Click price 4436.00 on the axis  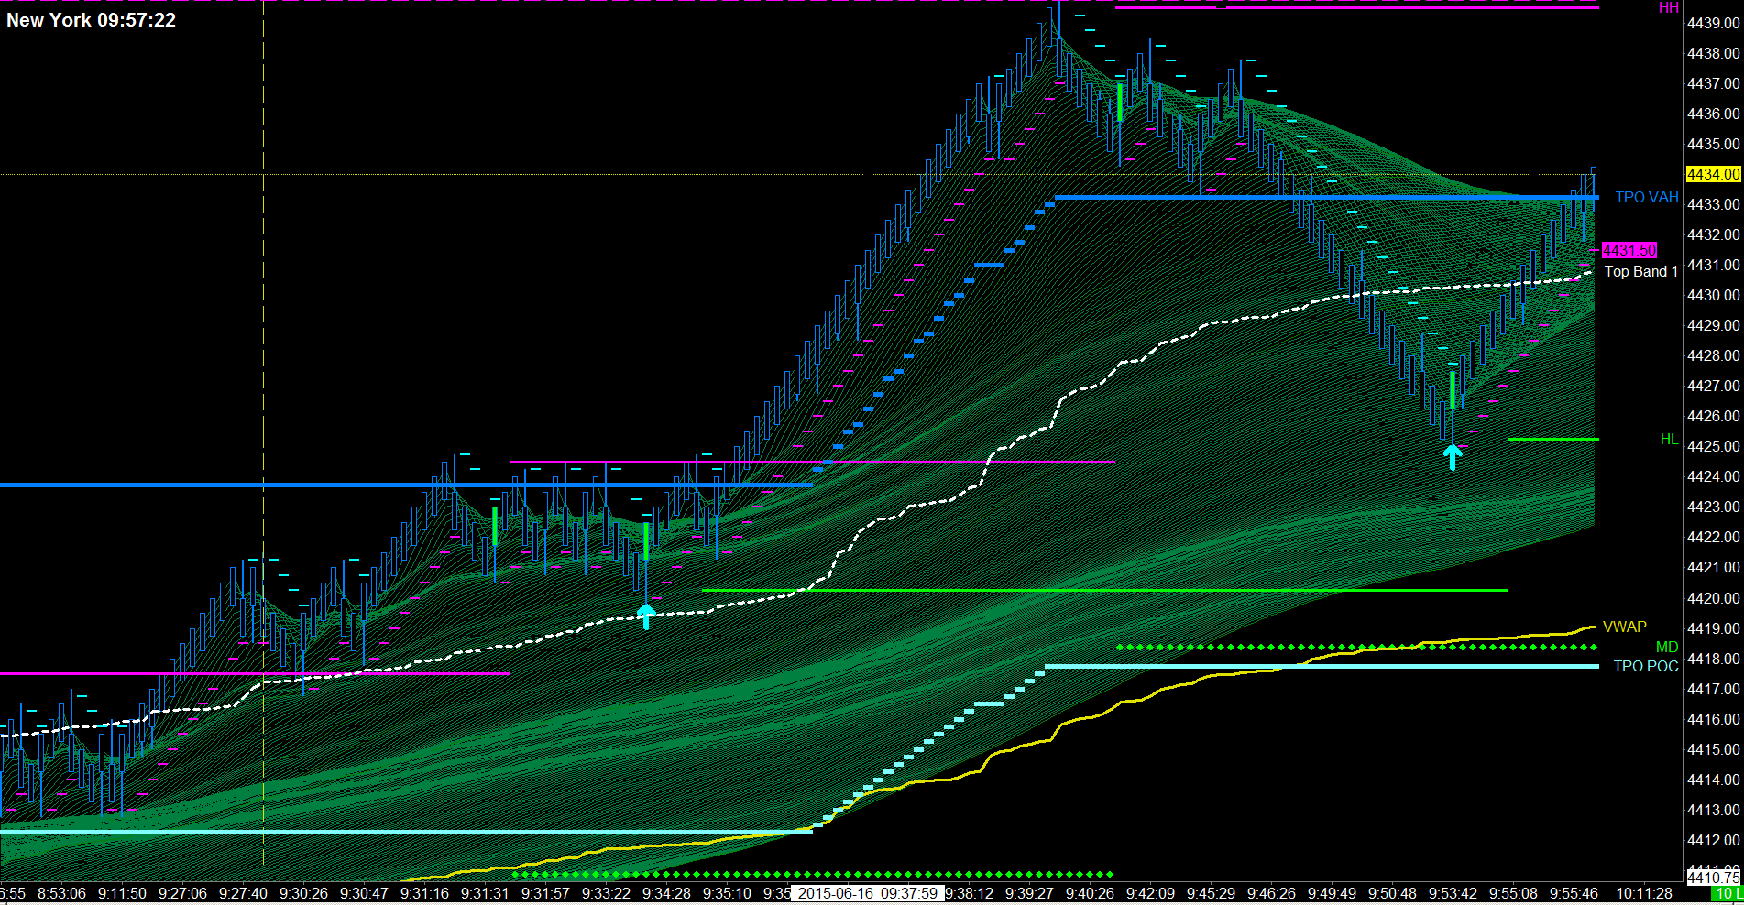(1713, 114)
